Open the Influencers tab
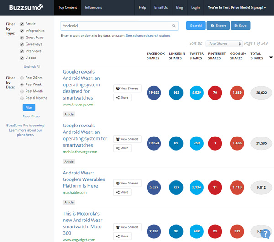 pos(94,7)
